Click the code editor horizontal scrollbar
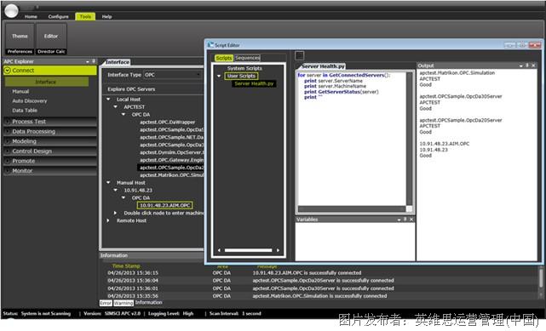546x331 pixels. (x=352, y=209)
